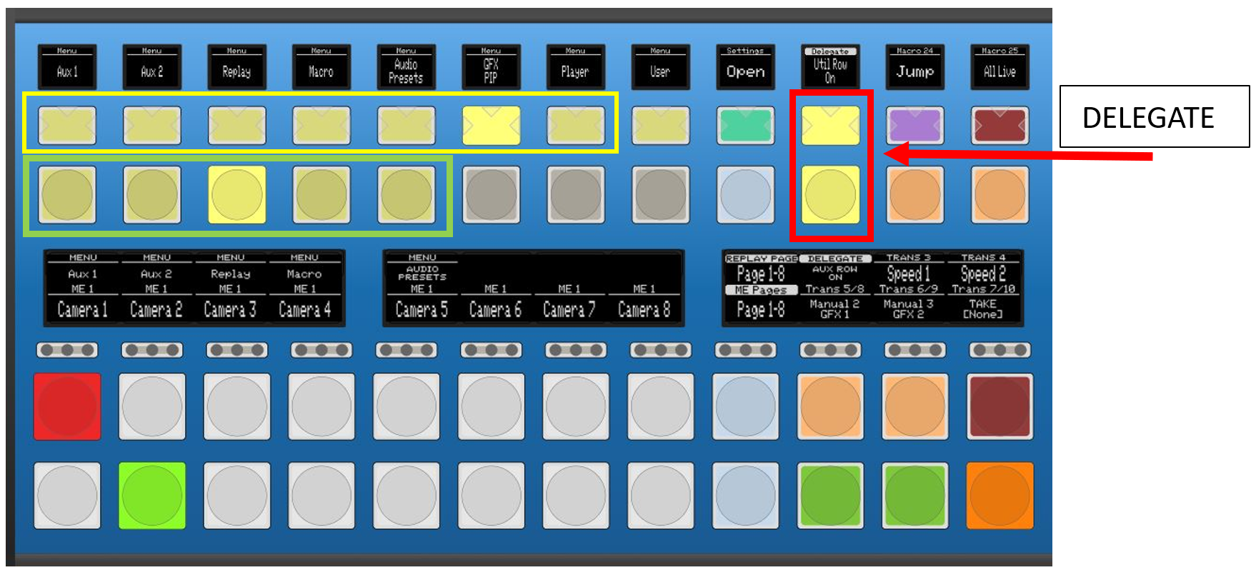Image resolution: width=1256 pixels, height=575 pixels.
Task: Tap Speed 2 under TRANS 4
Action: click(x=983, y=274)
